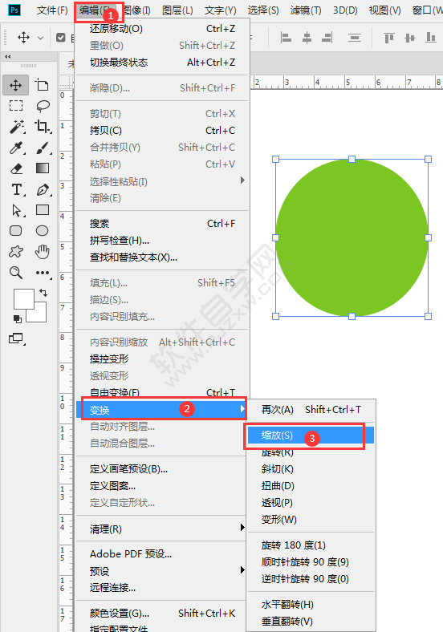Open the 滤镜(T) menu
The height and width of the screenshot is (632, 443).
306,10
